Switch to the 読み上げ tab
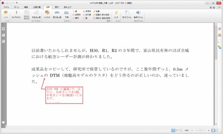The height and width of the screenshot is (134, 223). point(68,7)
